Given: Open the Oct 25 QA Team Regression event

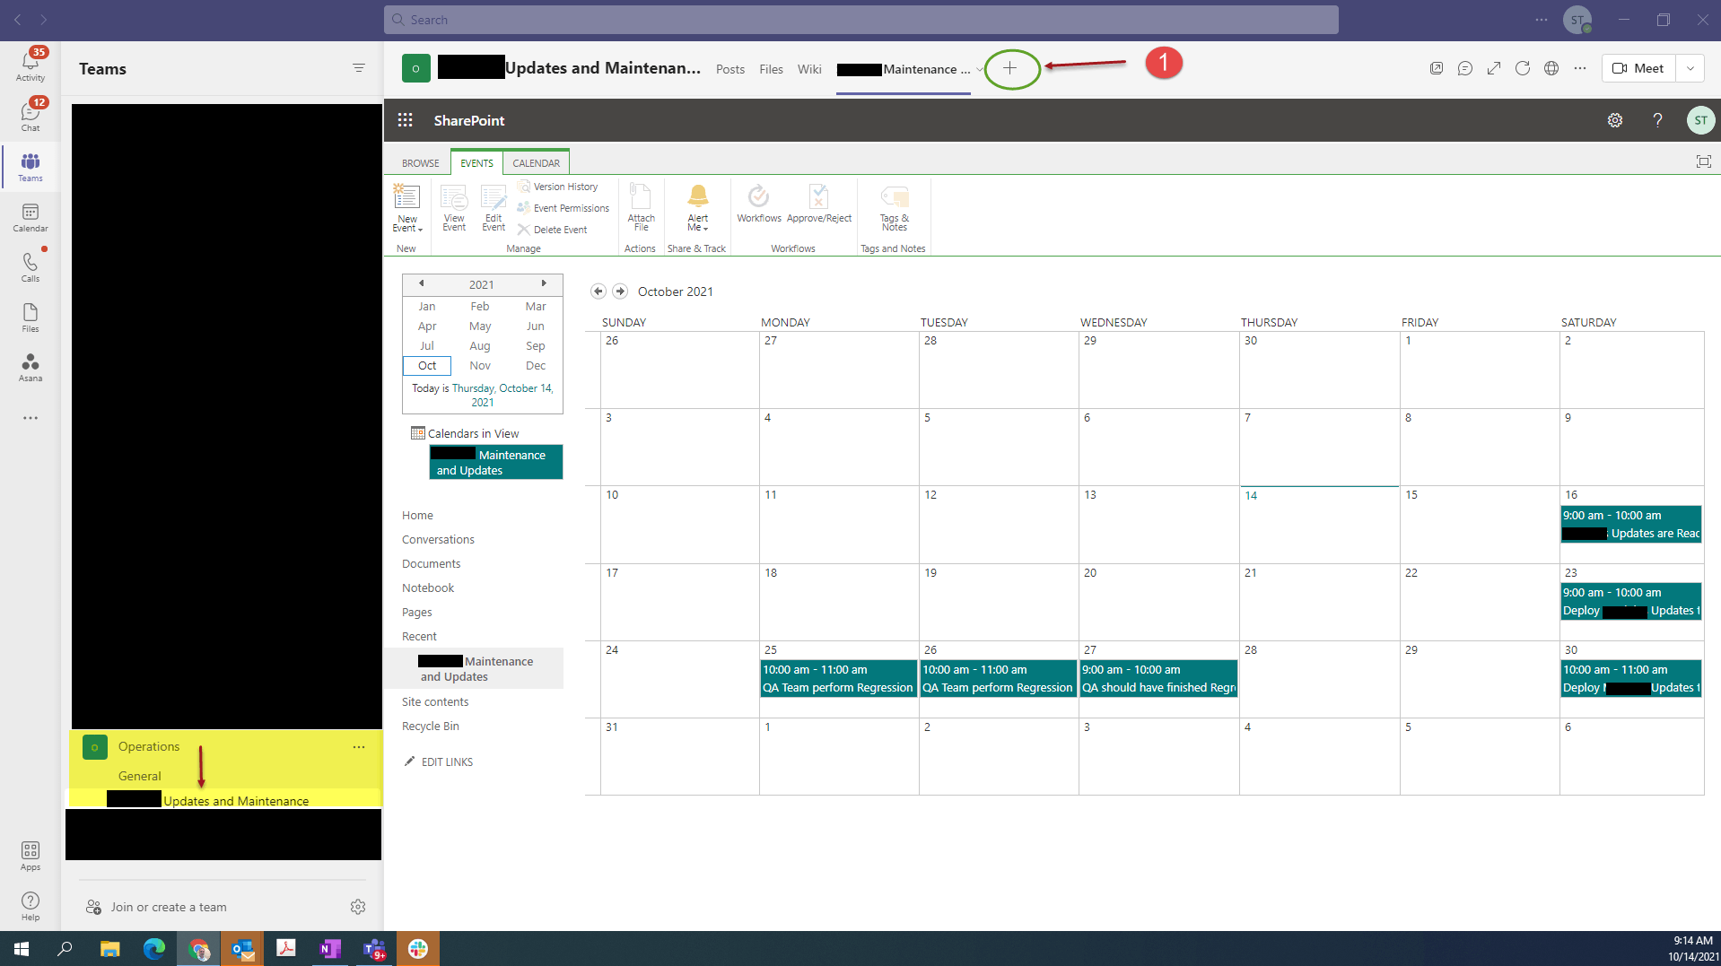Looking at the screenshot, I should (838, 679).
